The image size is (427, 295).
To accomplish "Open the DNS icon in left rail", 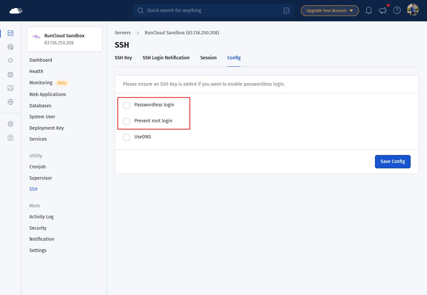I will [x=10, y=102].
